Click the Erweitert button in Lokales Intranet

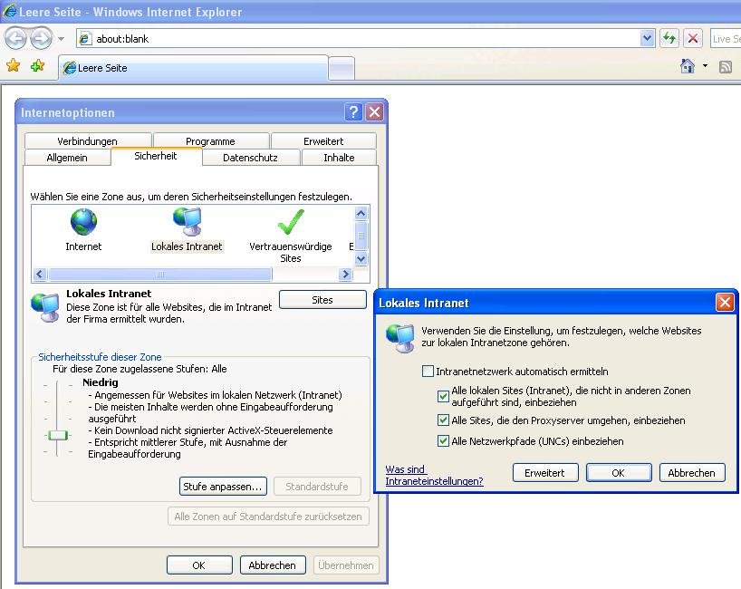544,472
